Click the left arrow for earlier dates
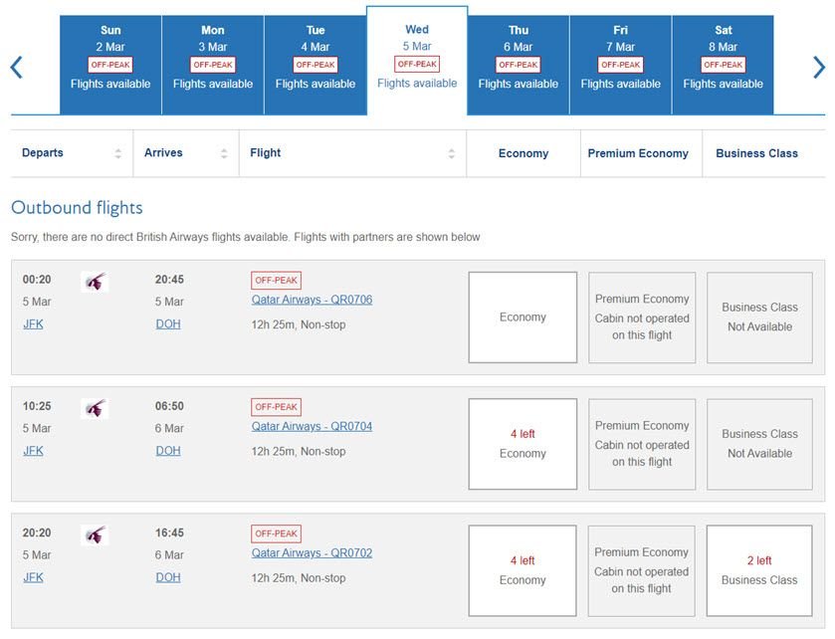The image size is (835, 639). pos(15,68)
